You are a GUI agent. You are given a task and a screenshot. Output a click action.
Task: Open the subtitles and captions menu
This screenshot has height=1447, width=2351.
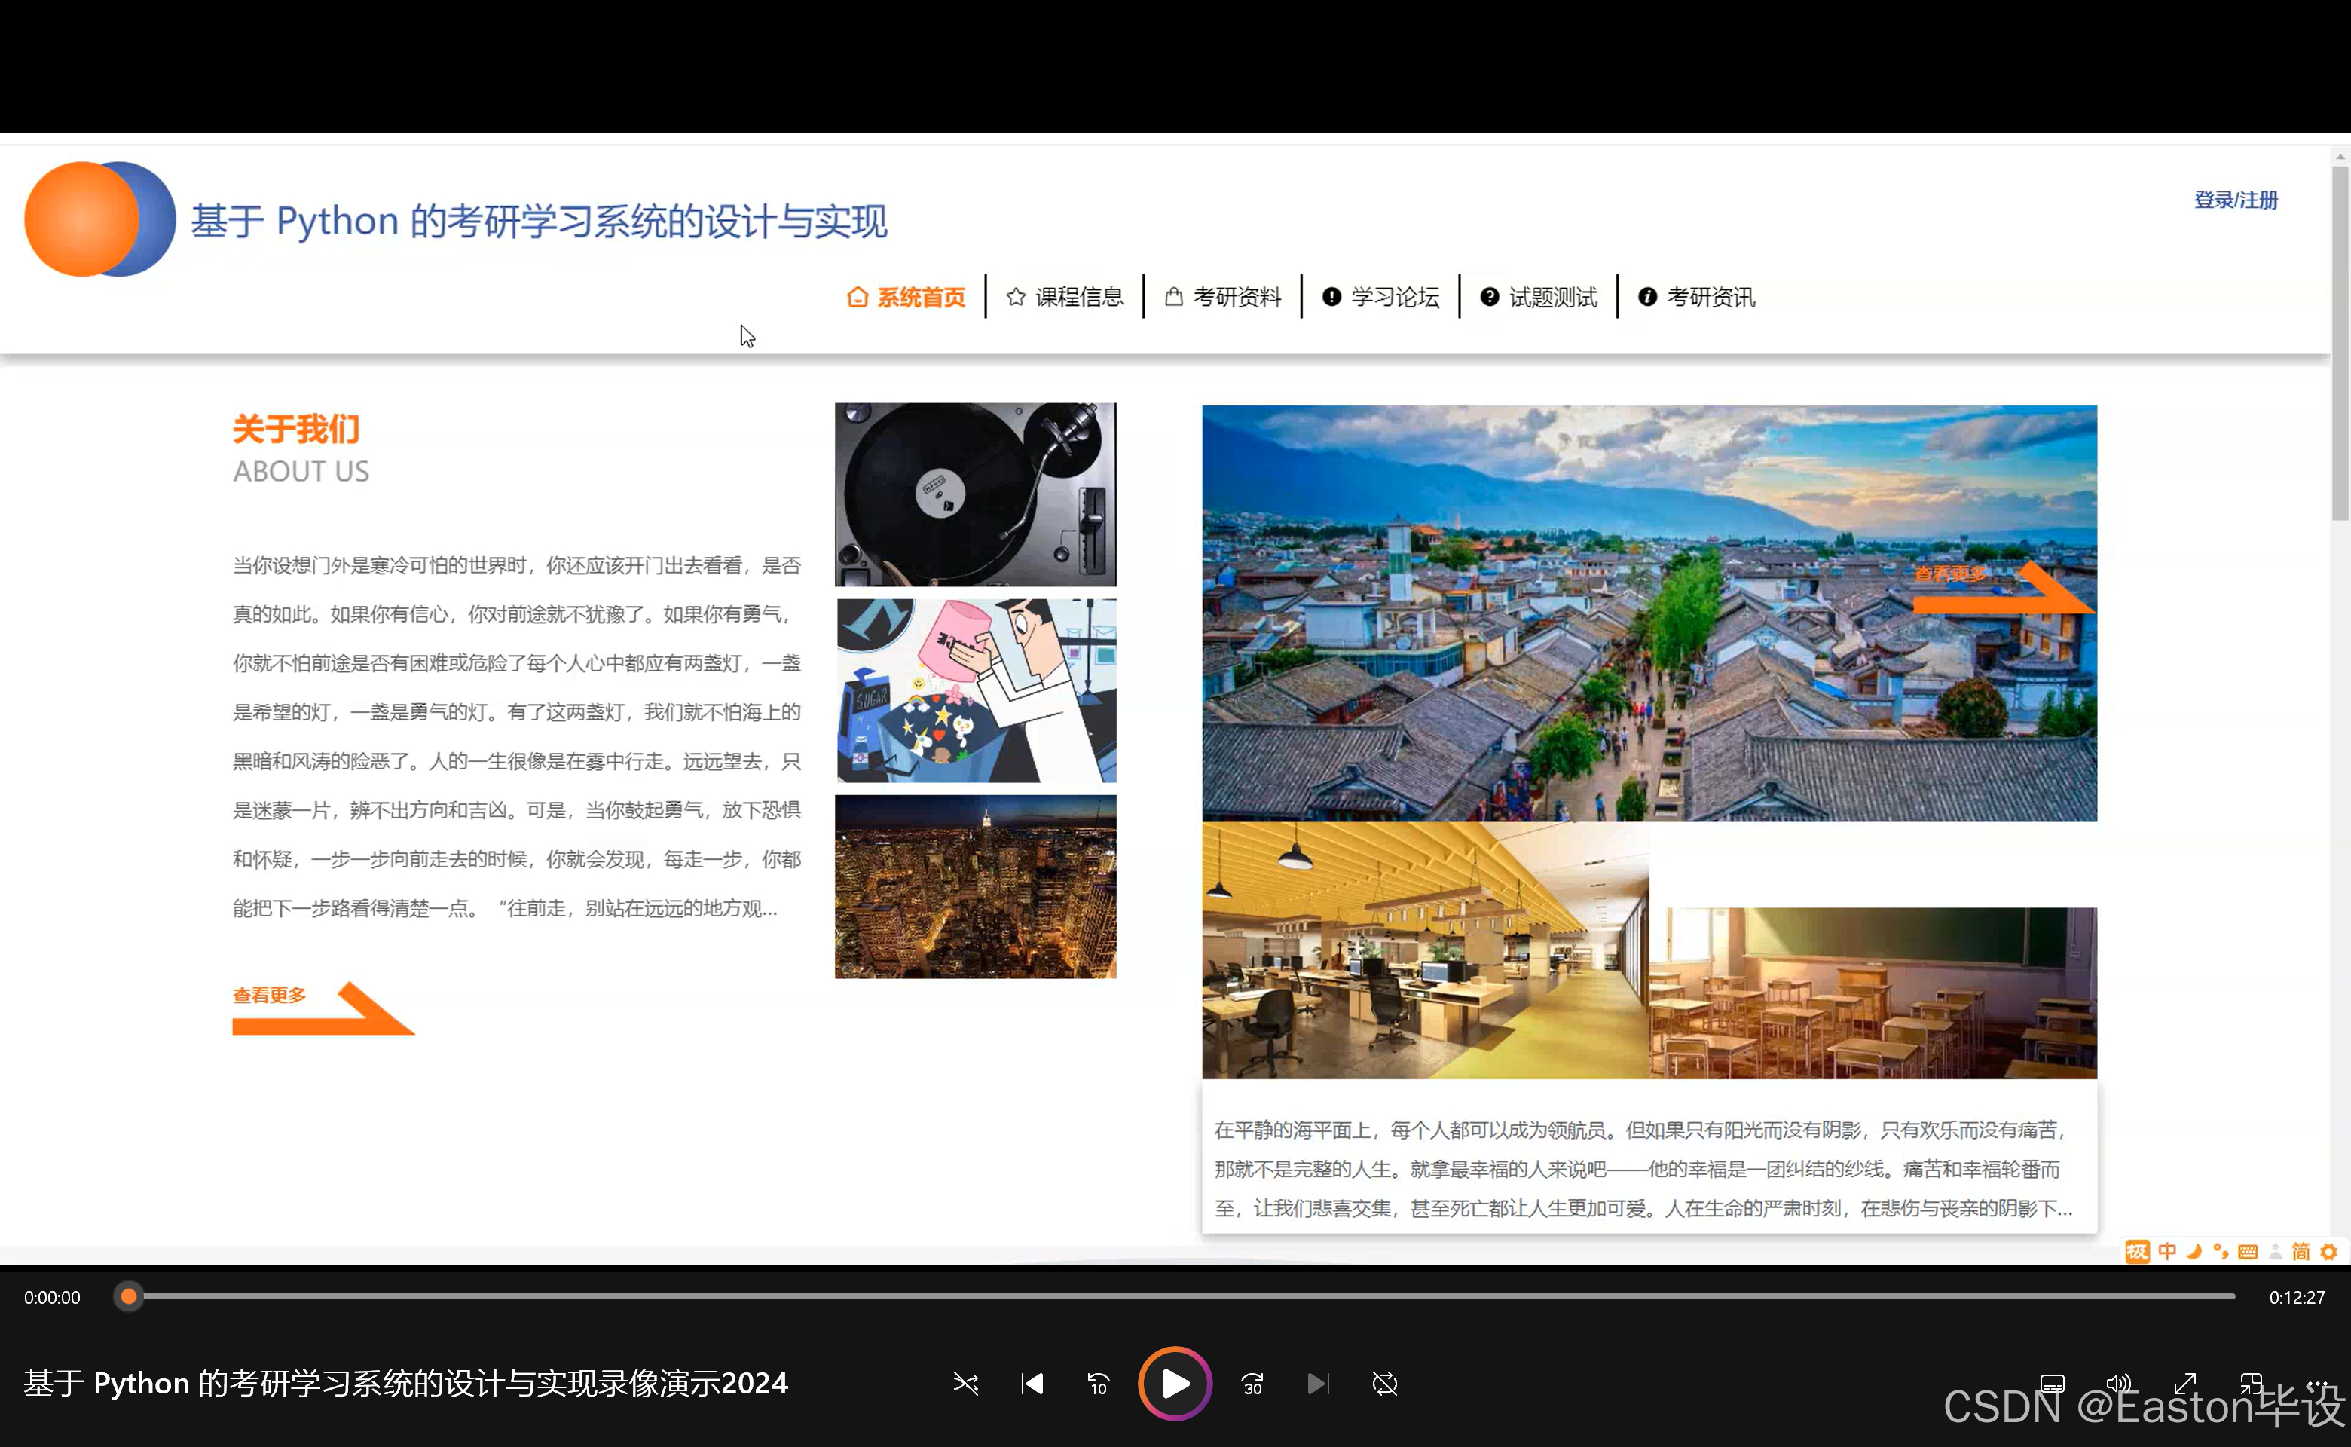click(2053, 1384)
